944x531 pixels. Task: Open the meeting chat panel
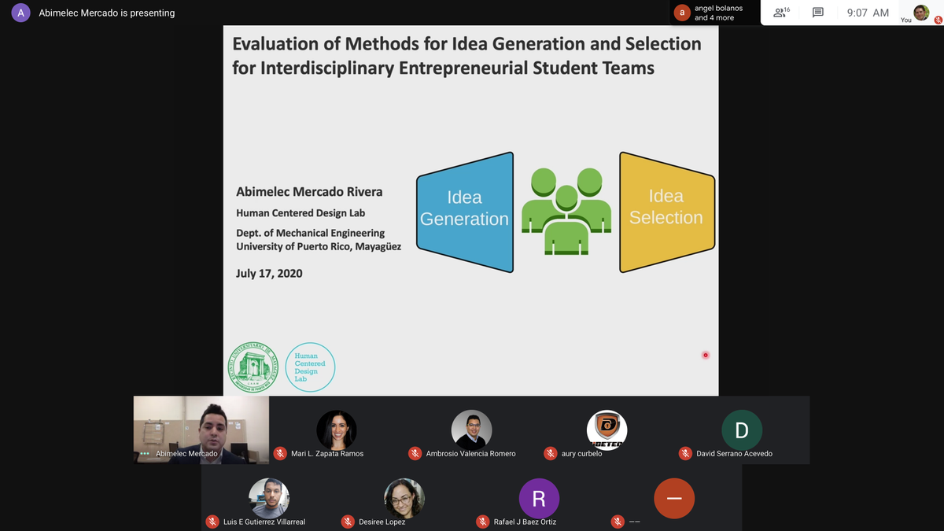coord(818,13)
